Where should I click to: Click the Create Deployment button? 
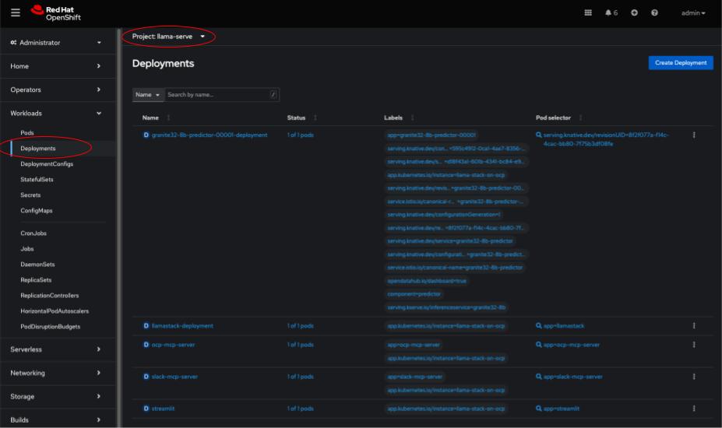681,62
